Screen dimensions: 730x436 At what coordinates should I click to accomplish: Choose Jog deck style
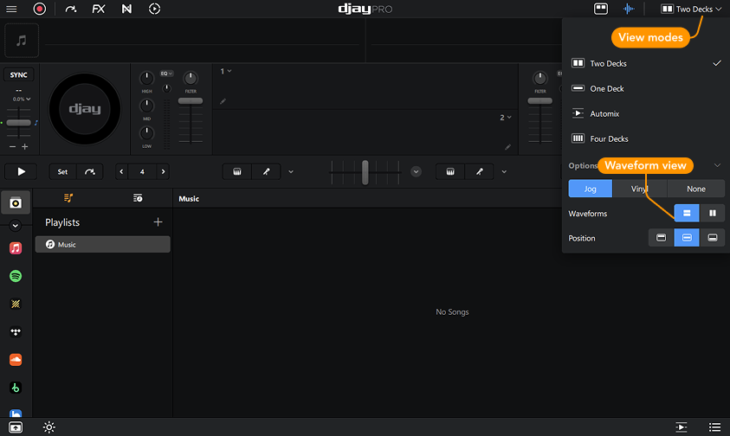click(591, 189)
